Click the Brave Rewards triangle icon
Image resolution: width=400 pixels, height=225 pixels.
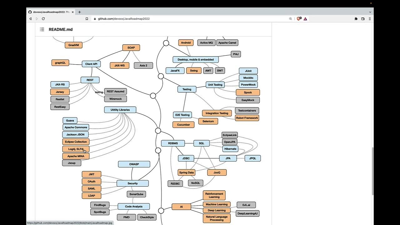pyautogui.click(x=305, y=19)
